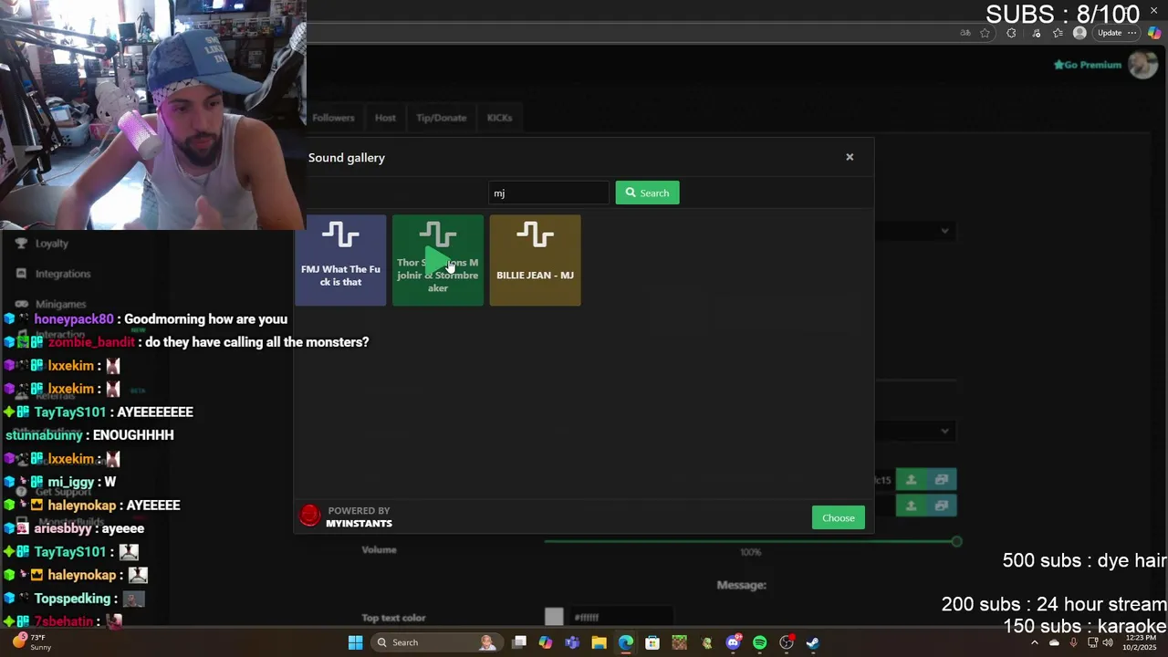Image resolution: width=1168 pixels, height=657 pixels.
Task: Open Integrations in the sidebar
Action: pyautogui.click(x=63, y=274)
